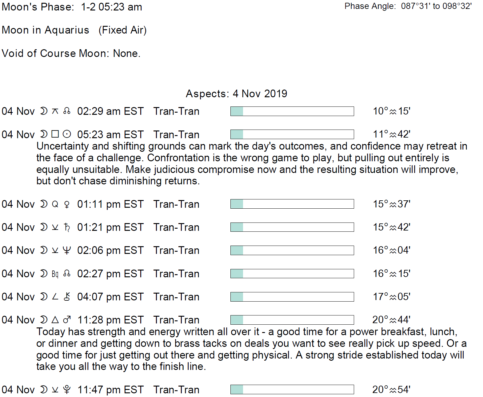The height and width of the screenshot is (397, 483).
Task: Select the Moon glyph in the 04:07 pm row
Action: click(44, 297)
